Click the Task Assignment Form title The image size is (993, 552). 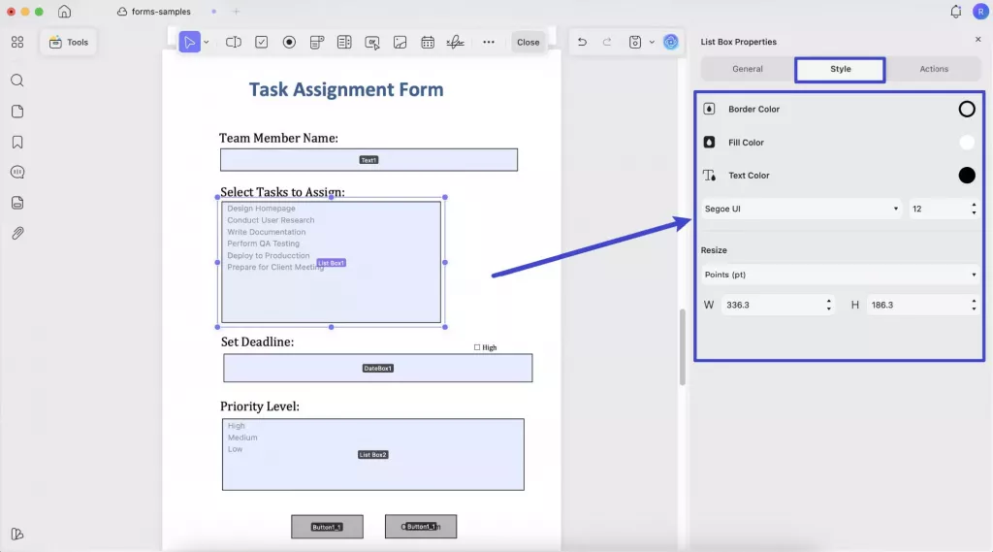[x=346, y=89]
